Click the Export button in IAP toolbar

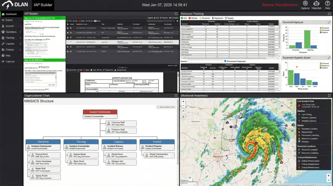[97, 21]
